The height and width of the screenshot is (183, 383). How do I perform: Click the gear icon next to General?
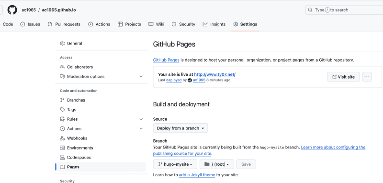(62, 44)
